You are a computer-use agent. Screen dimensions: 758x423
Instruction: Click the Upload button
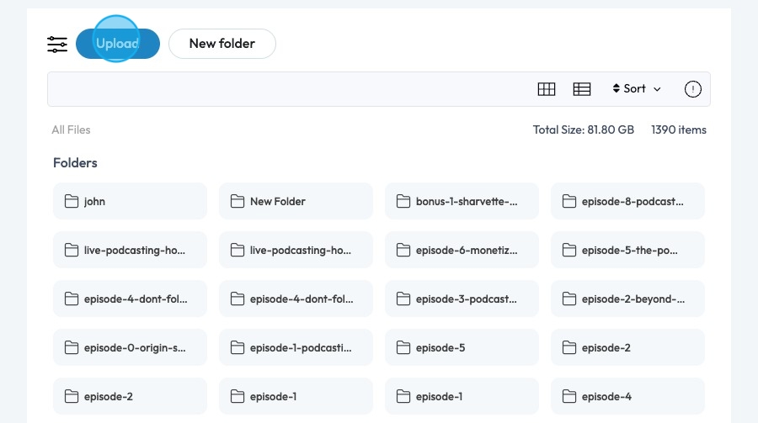118,44
